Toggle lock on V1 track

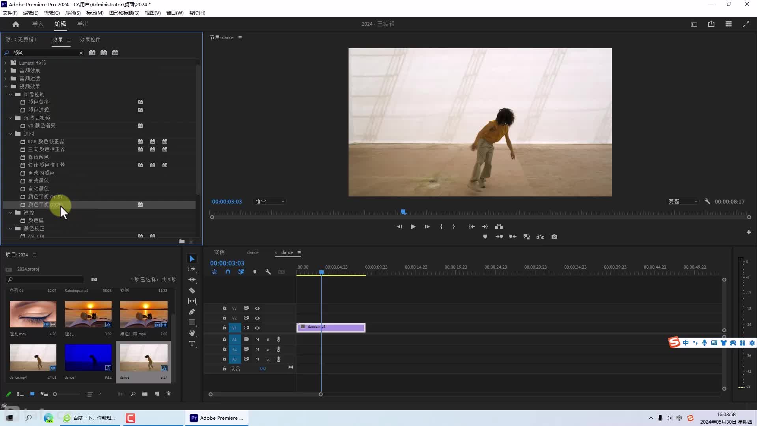point(225,328)
